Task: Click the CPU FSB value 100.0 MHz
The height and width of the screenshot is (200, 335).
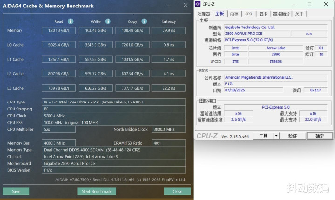Action: pos(114,123)
